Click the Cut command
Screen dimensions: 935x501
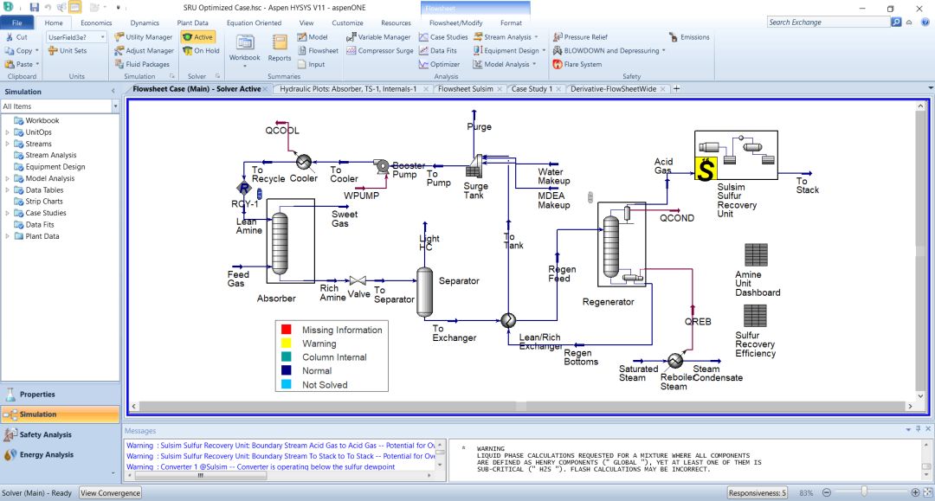pos(16,37)
